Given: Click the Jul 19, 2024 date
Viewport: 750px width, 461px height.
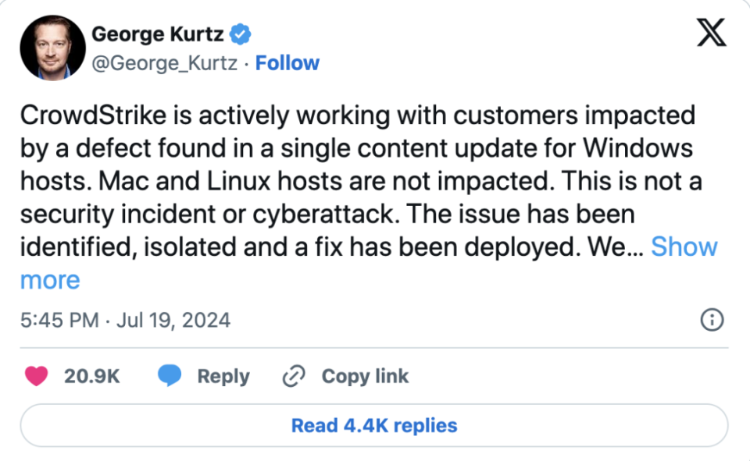Looking at the screenshot, I should point(173,320).
